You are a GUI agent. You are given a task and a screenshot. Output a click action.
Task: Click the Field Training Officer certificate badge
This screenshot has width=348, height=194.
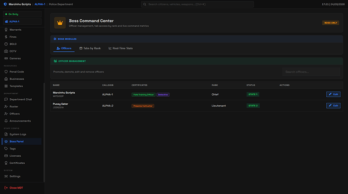click(x=144, y=95)
